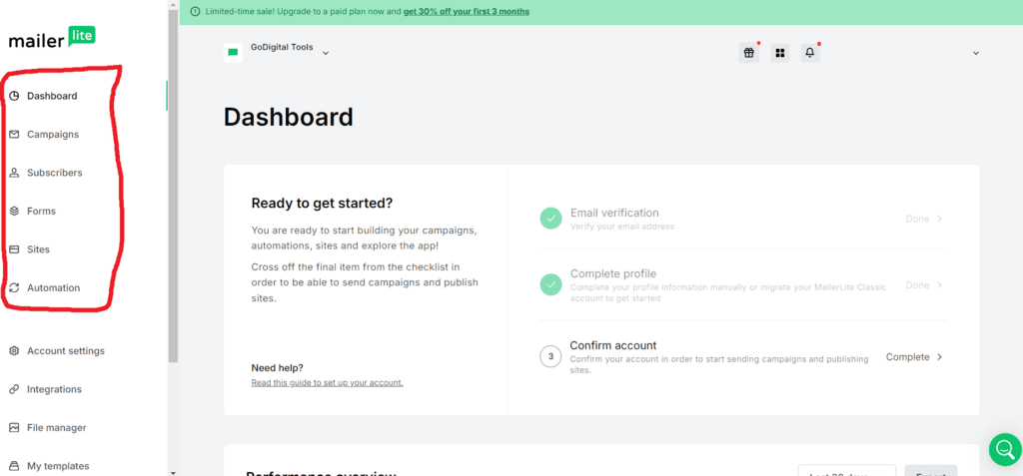This screenshot has width=1023, height=476.
Task: Click the Forms layers icon
Action: tap(14, 211)
